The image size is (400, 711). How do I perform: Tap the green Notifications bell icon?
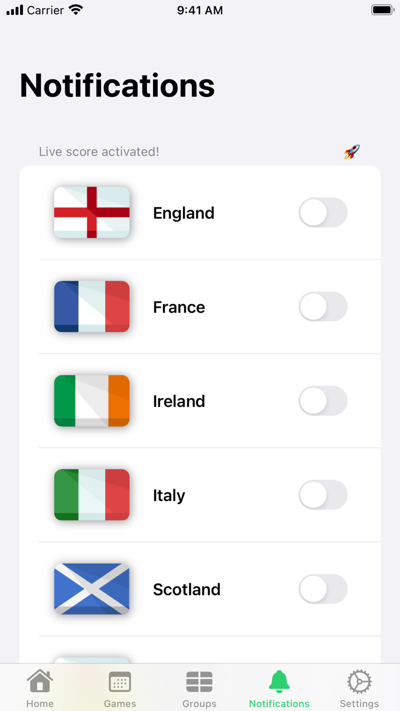click(x=279, y=681)
